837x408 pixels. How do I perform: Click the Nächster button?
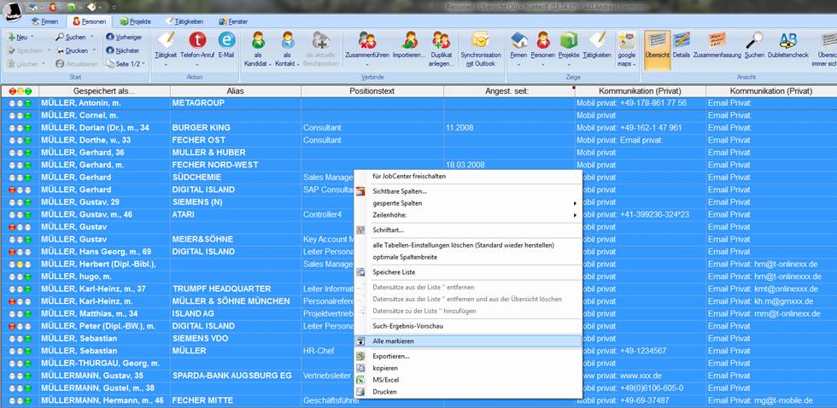[122, 50]
